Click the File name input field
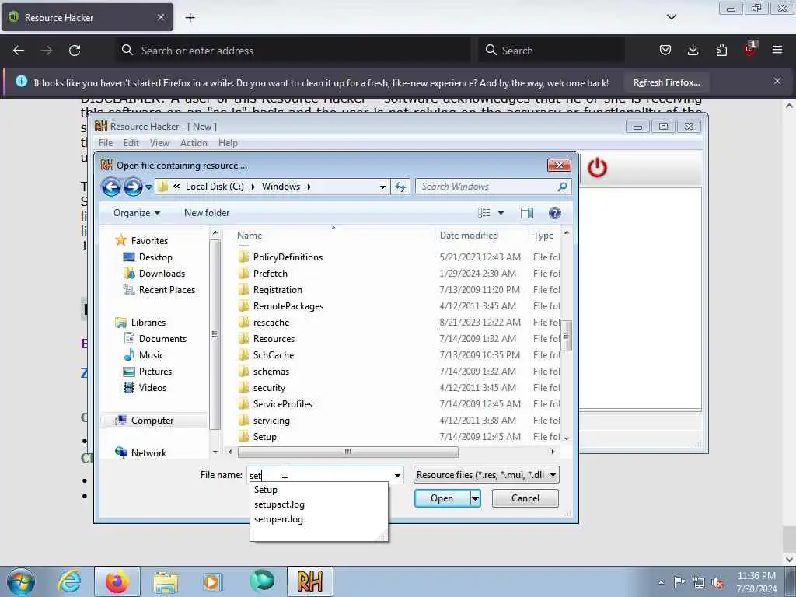 click(319, 475)
